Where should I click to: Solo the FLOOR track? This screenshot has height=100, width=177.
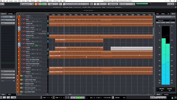click(24, 48)
